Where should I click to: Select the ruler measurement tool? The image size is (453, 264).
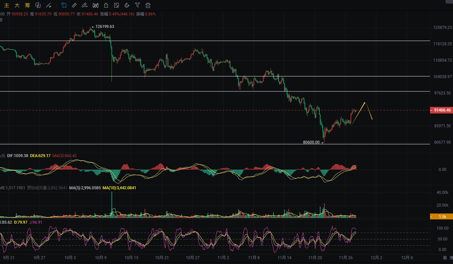74,5
